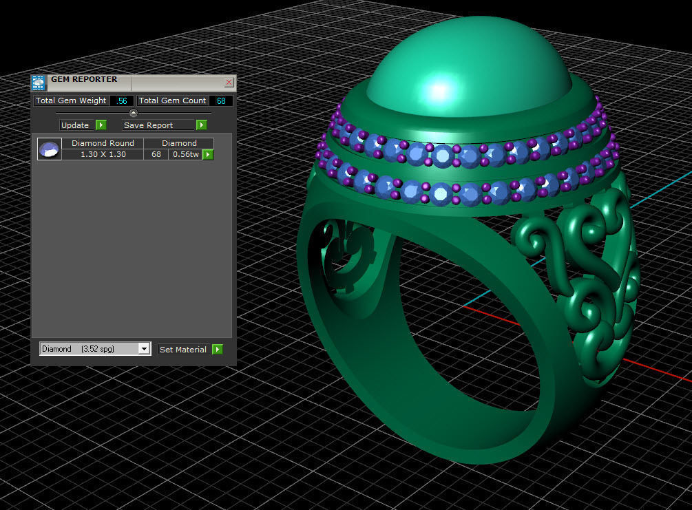This screenshot has width=692, height=510.
Task: Select the Diamond Round shape cell
Action: 103,143
